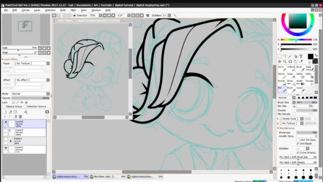The width and height of the screenshot is (323, 182).
Task: Swap foreground and background colors
Action: (316, 55)
